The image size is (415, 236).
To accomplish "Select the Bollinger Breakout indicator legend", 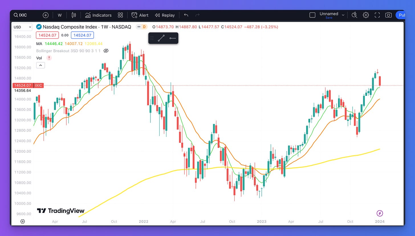I will 68,51.
